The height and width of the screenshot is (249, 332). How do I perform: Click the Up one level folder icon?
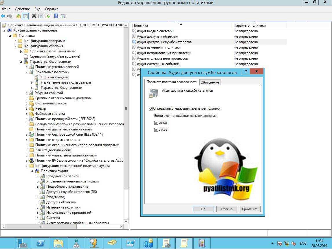click(x=19, y=16)
